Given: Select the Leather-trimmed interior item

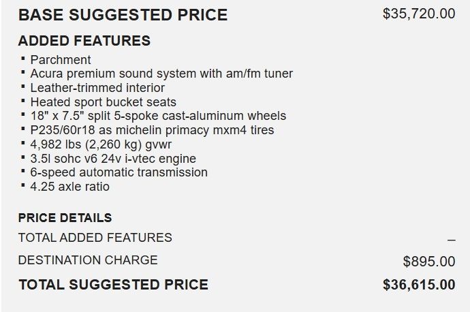Looking at the screenshot, I should coord(97,88).
